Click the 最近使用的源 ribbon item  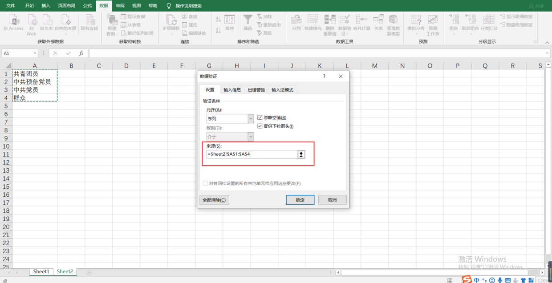[137, 33]
